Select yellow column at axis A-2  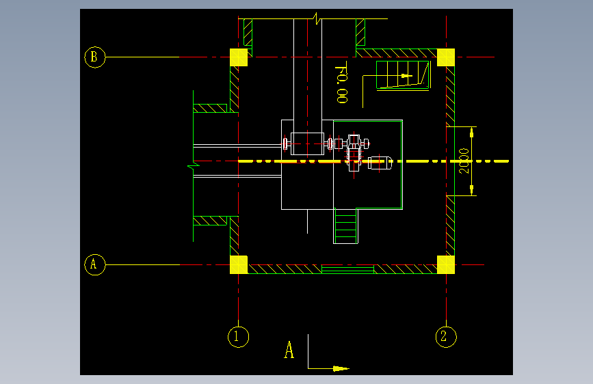point(446,264)
